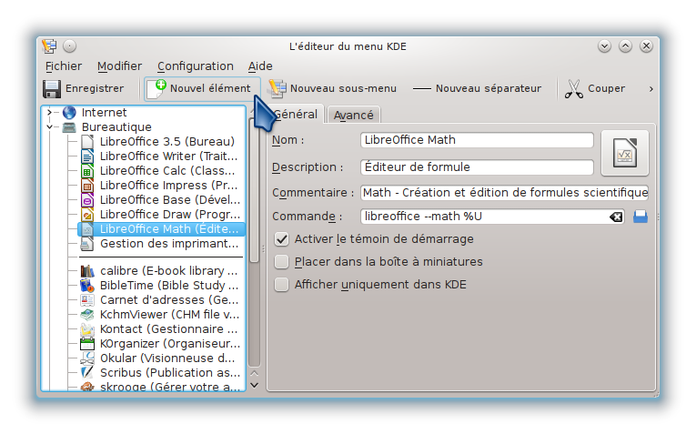
Task: Select LibreOffice Math icon in tree
Action: point(87,229)
